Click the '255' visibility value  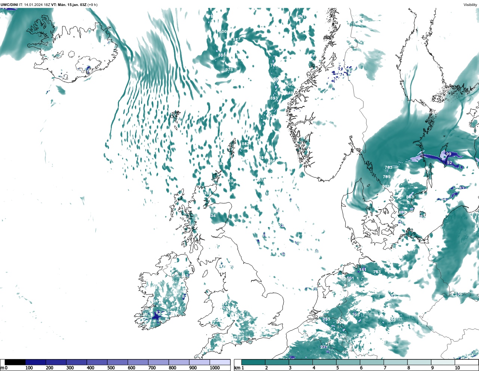point(326,319)
